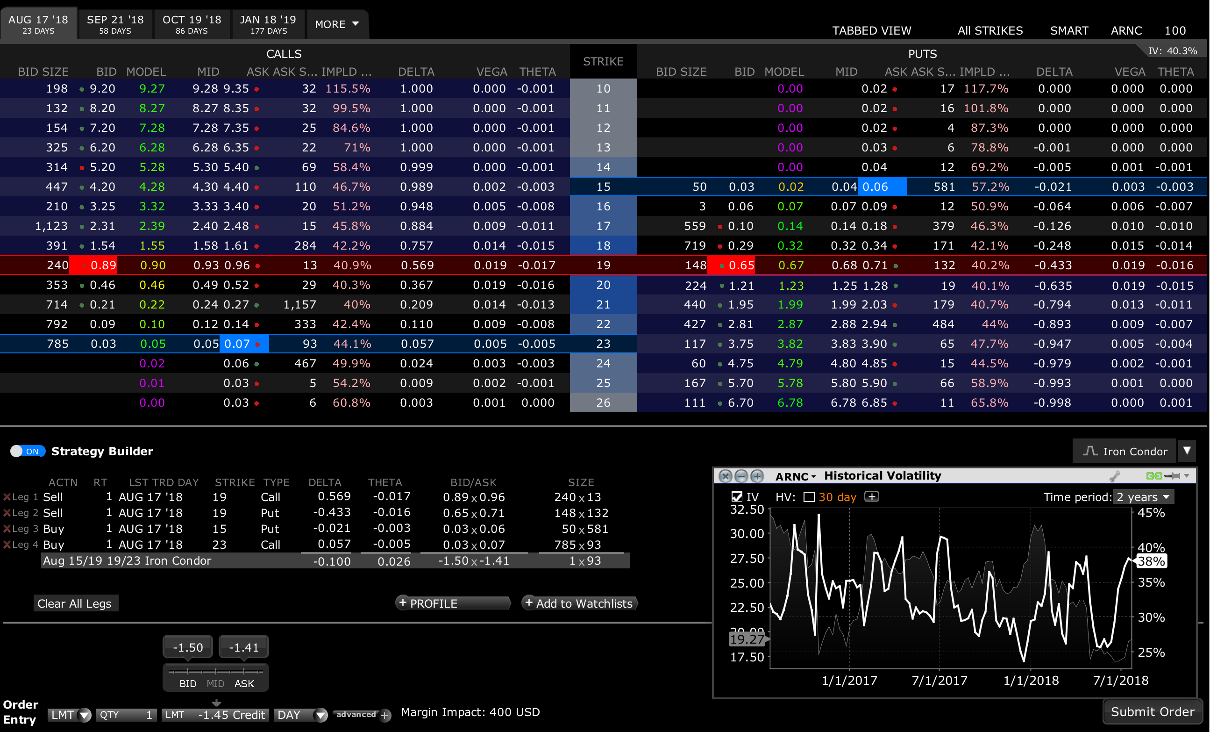Screen dimensions: 1210x732
Task: Click Leg 1 Sell action cell
Action: pyautogui.click(x=52, y=497)
